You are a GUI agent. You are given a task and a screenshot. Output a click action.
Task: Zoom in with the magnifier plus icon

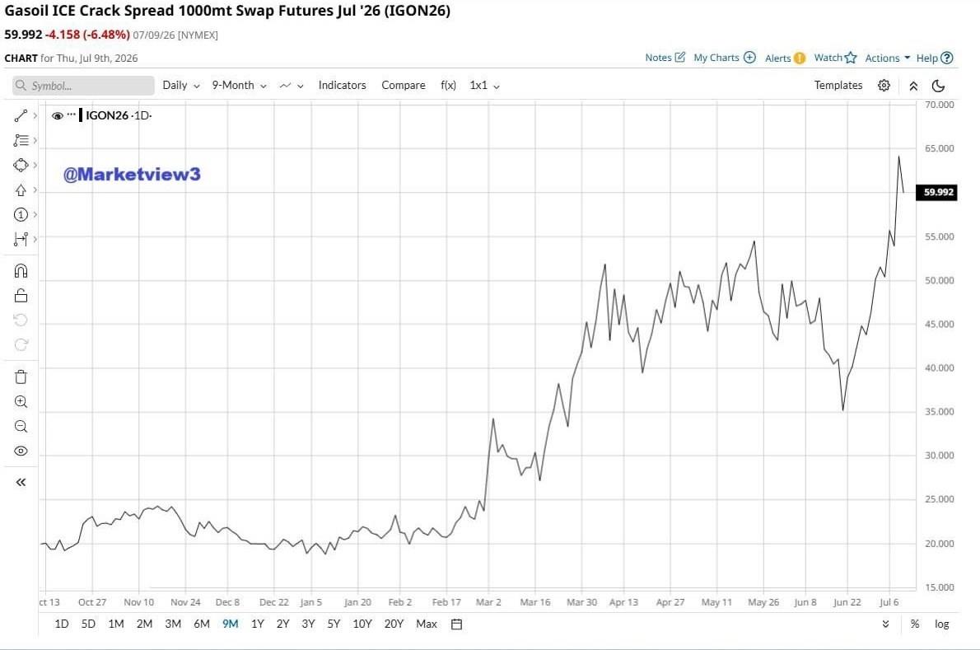(21, 402)
